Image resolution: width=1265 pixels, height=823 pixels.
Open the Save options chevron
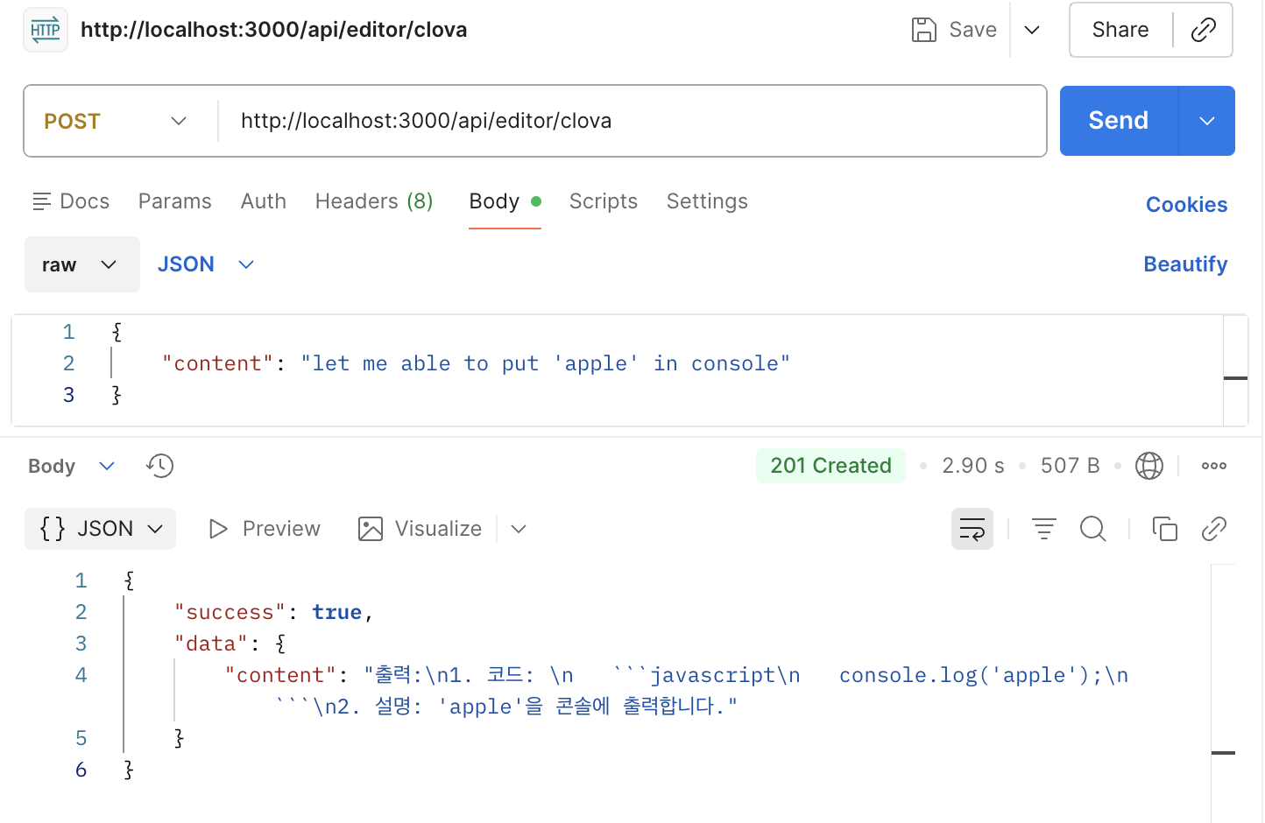click(x=1032, y=30)
